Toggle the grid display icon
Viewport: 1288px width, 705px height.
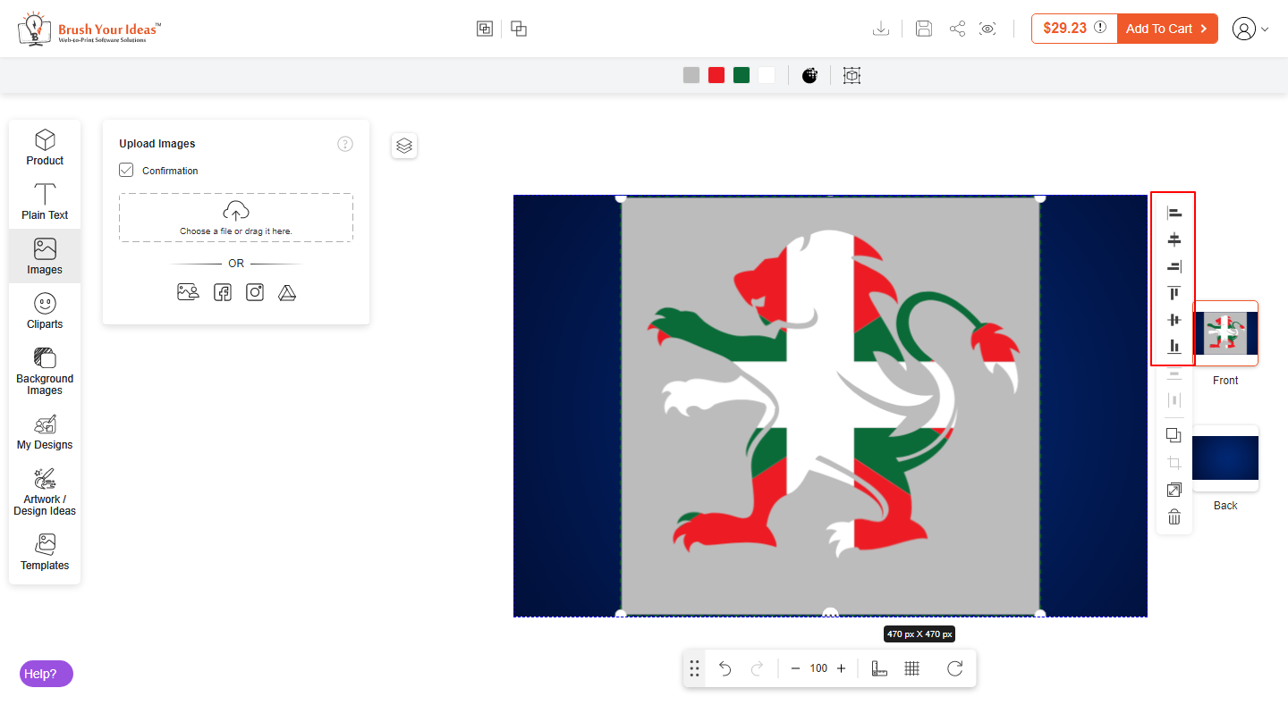pyautogui.click(x=912, y=668)
